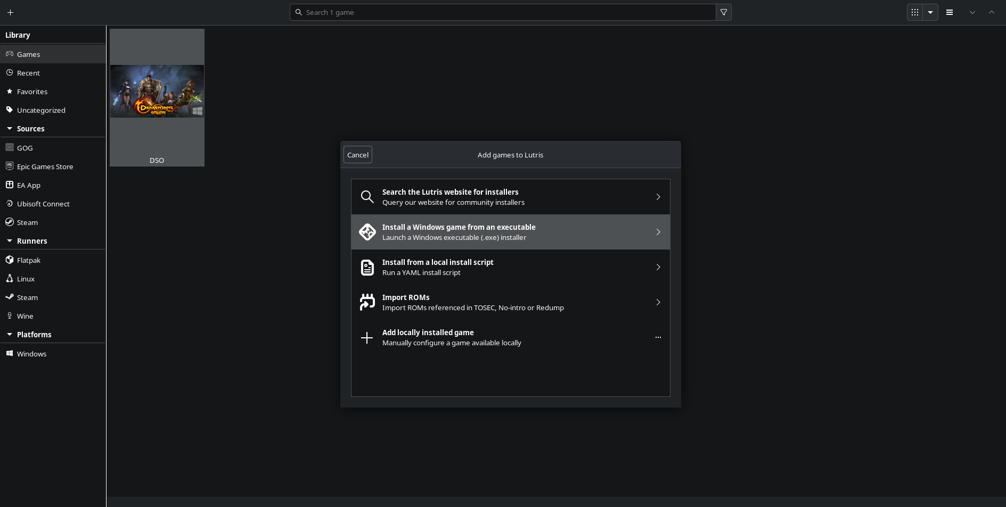1006x507 pixels.
Task: Click the plus icon to add a game
Action: pos(10,12)
